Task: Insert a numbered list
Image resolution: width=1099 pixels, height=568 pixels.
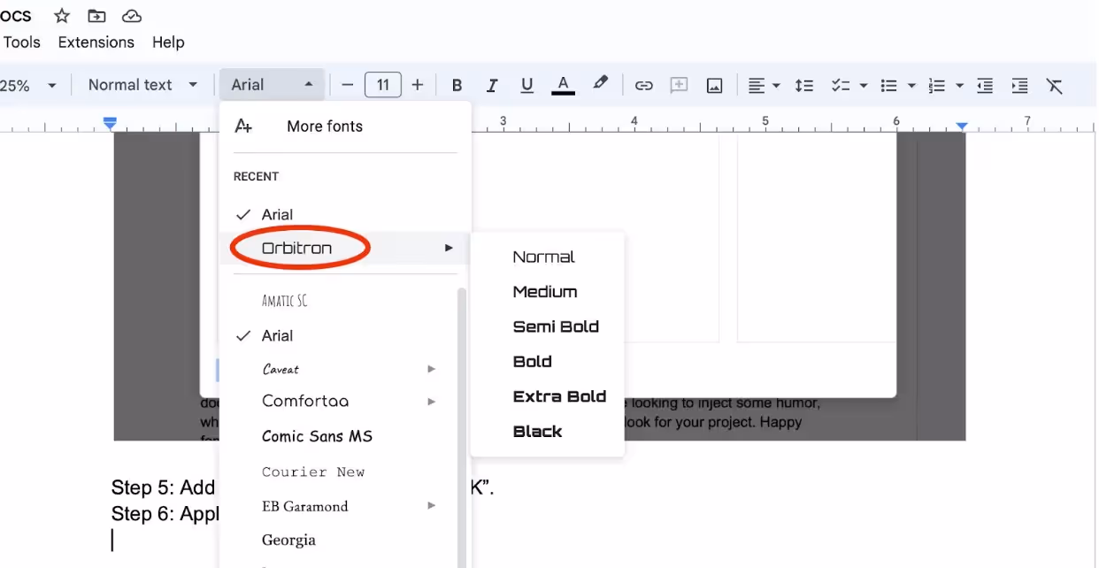Action: [x=936, y=85]
